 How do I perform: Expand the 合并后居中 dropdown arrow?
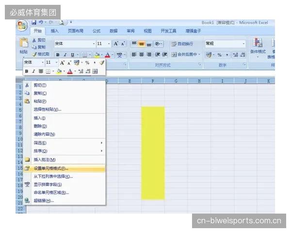[x=199, y=54]
